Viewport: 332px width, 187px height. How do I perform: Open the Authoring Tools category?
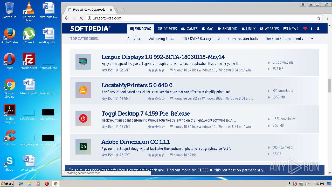click(162, 39)
